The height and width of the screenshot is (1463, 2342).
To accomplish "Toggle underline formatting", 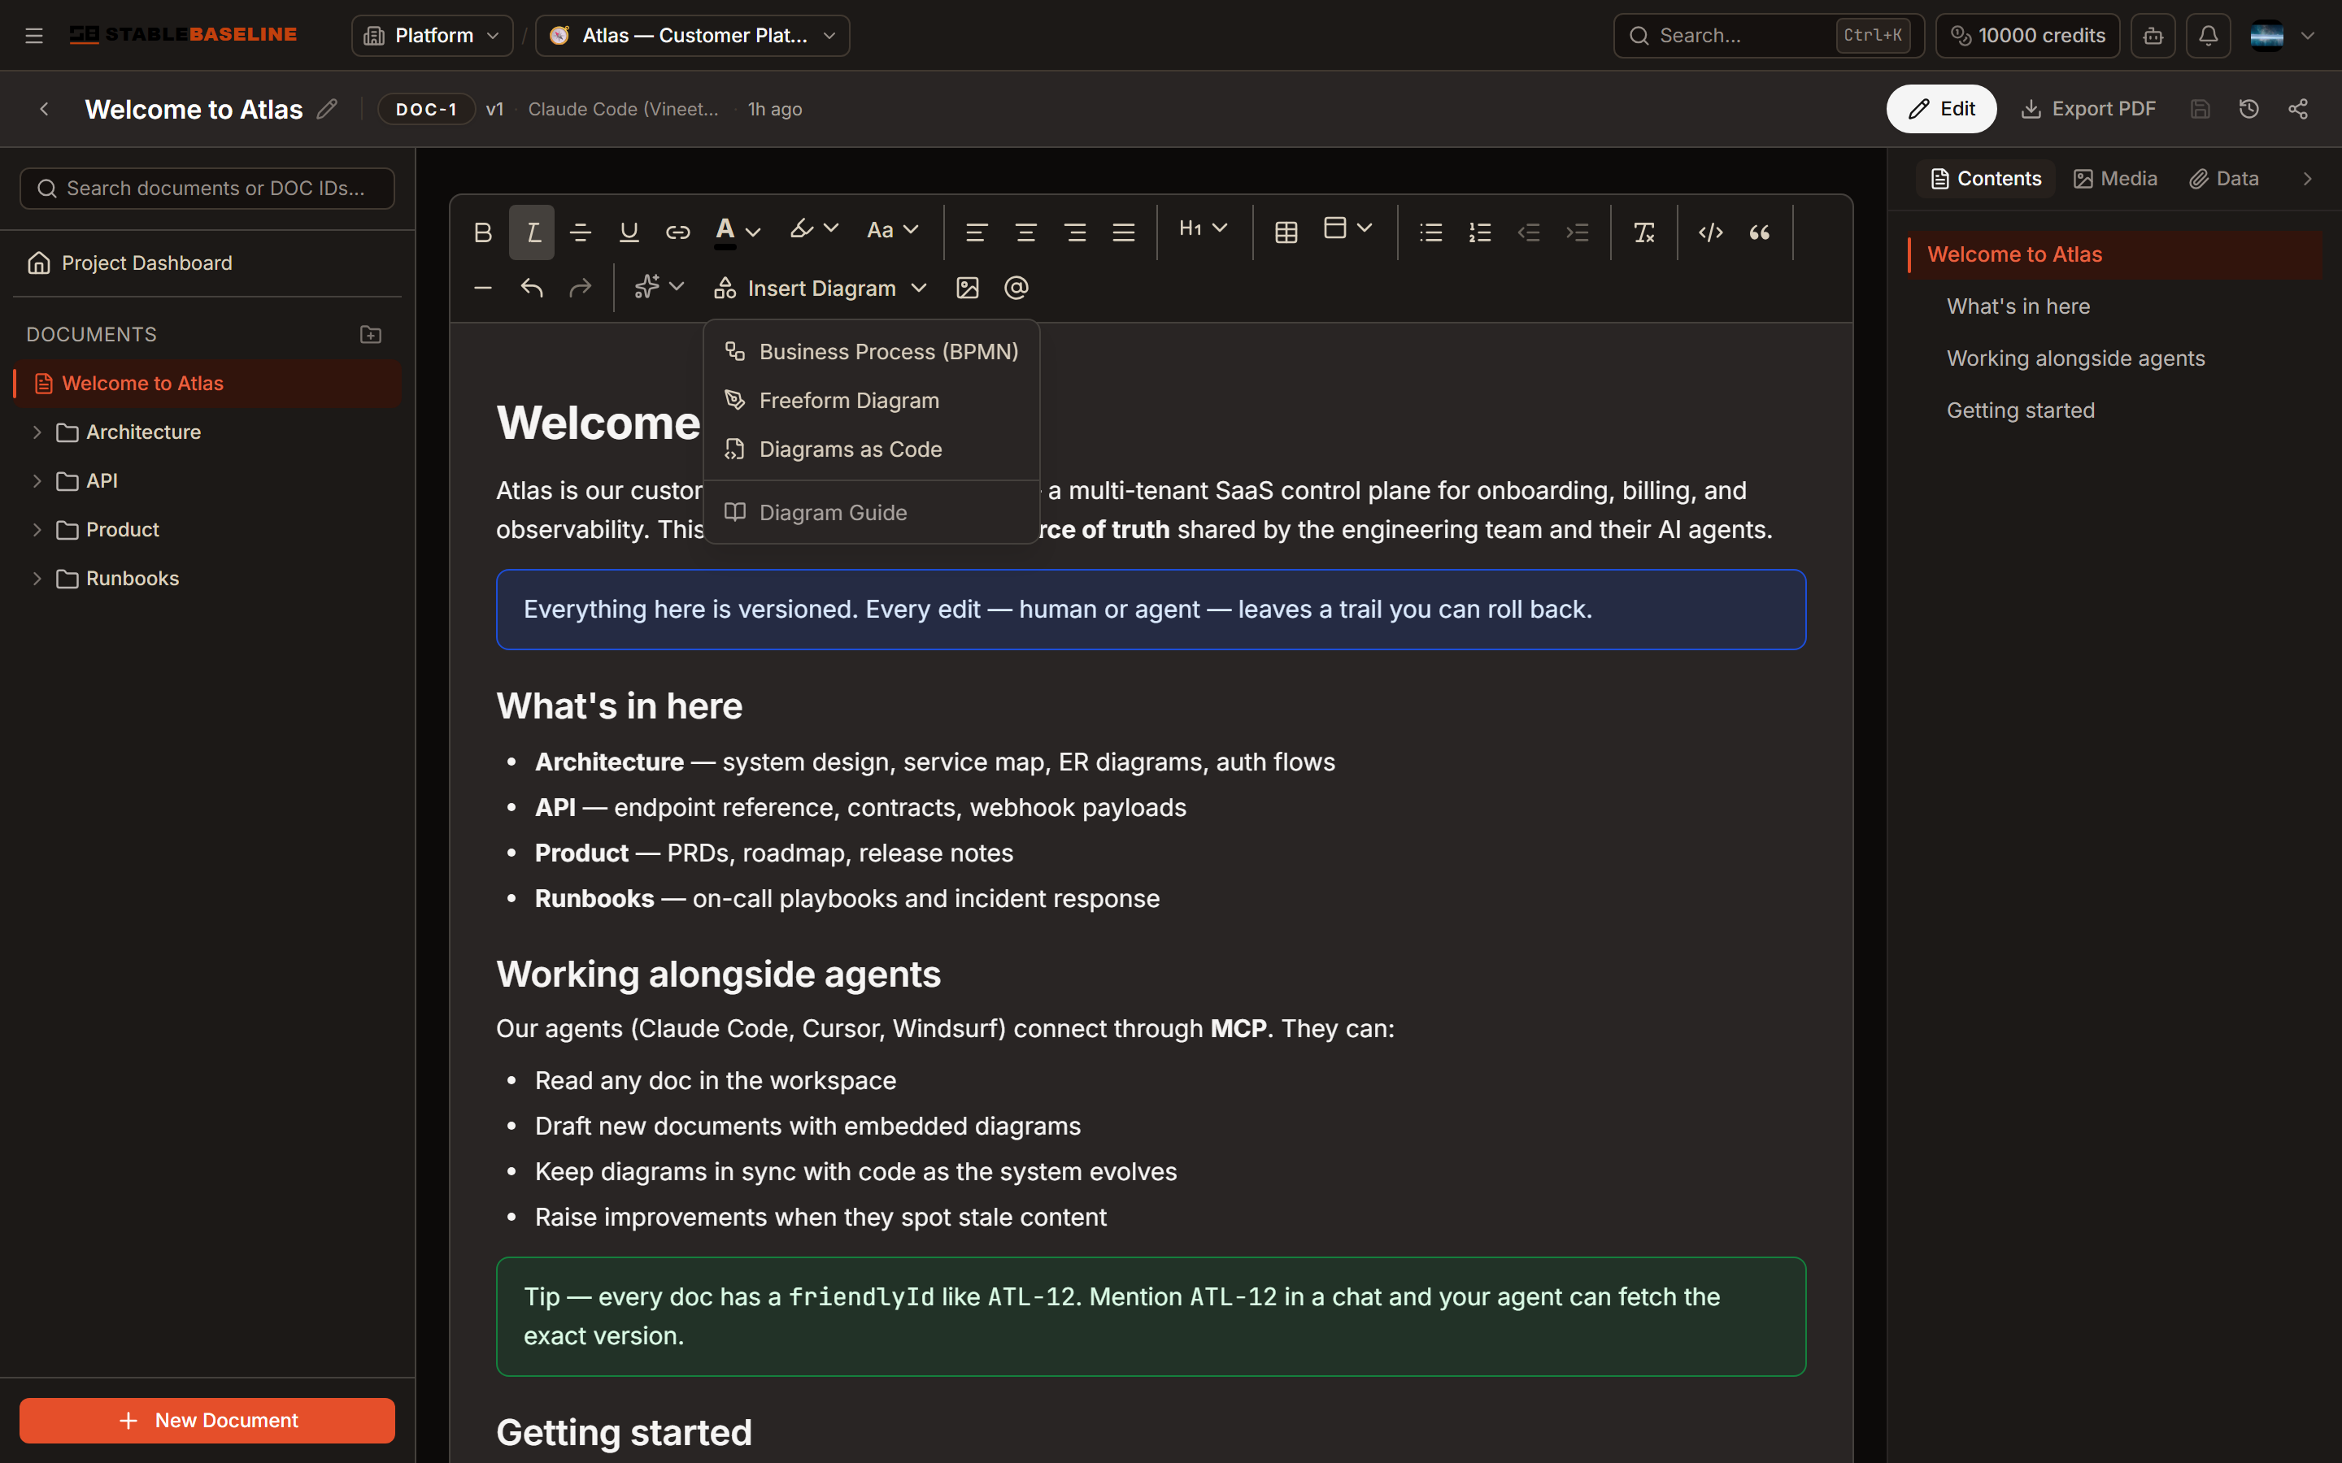I will 629,232.
